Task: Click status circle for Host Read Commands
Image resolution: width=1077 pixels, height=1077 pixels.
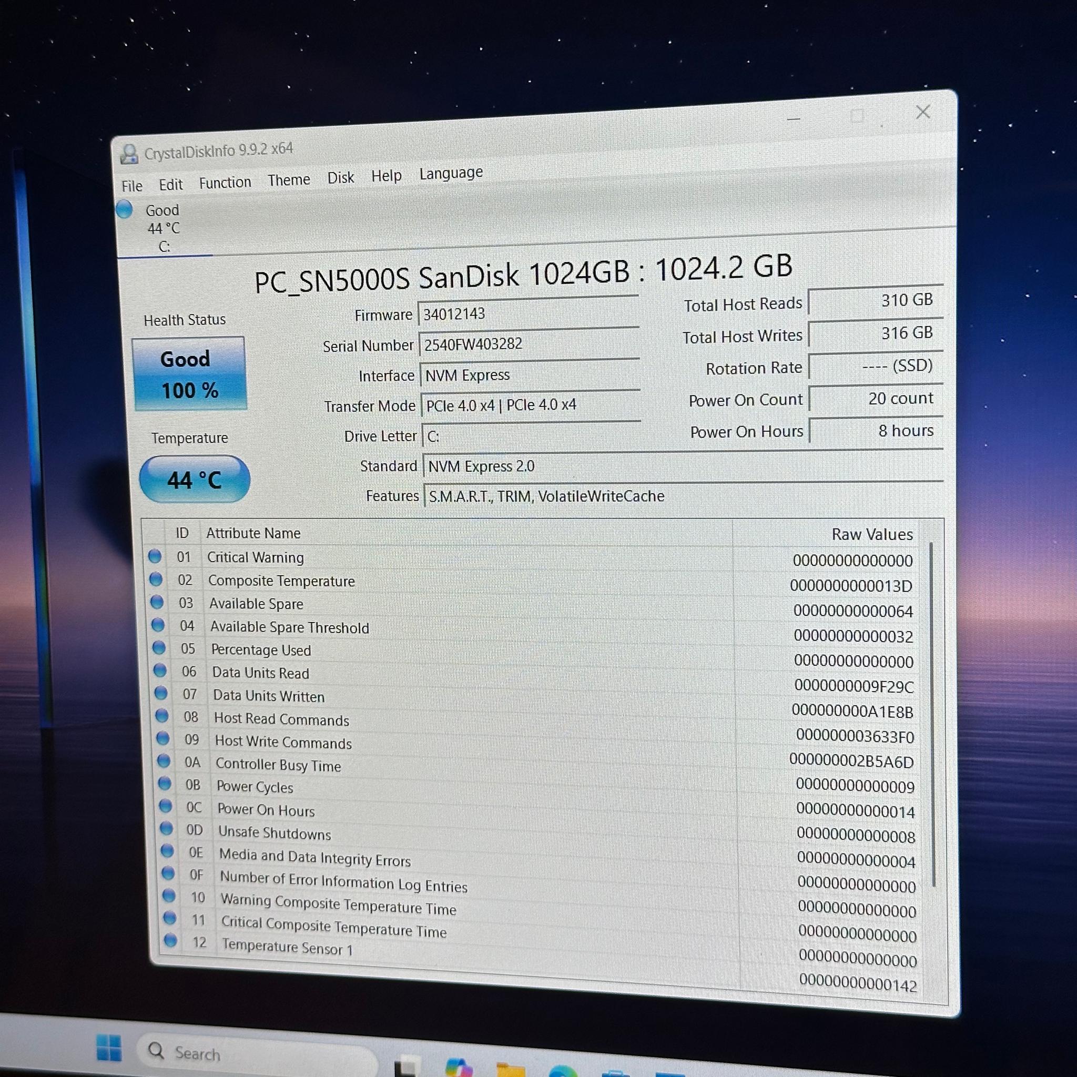Action: pos(162,715)
